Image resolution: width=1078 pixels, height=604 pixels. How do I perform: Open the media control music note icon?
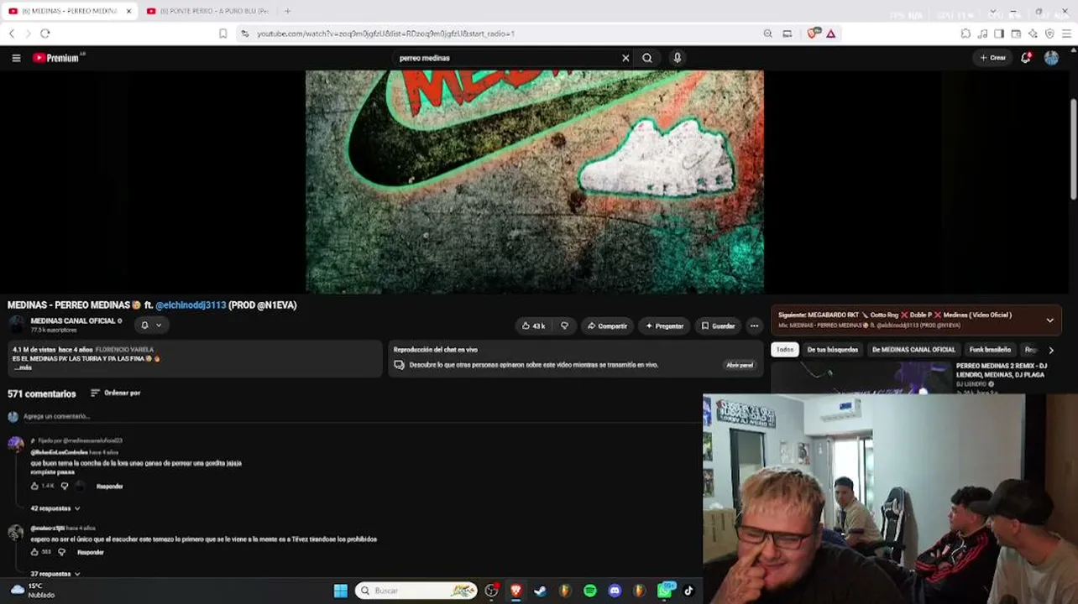[x=982, y=34]
